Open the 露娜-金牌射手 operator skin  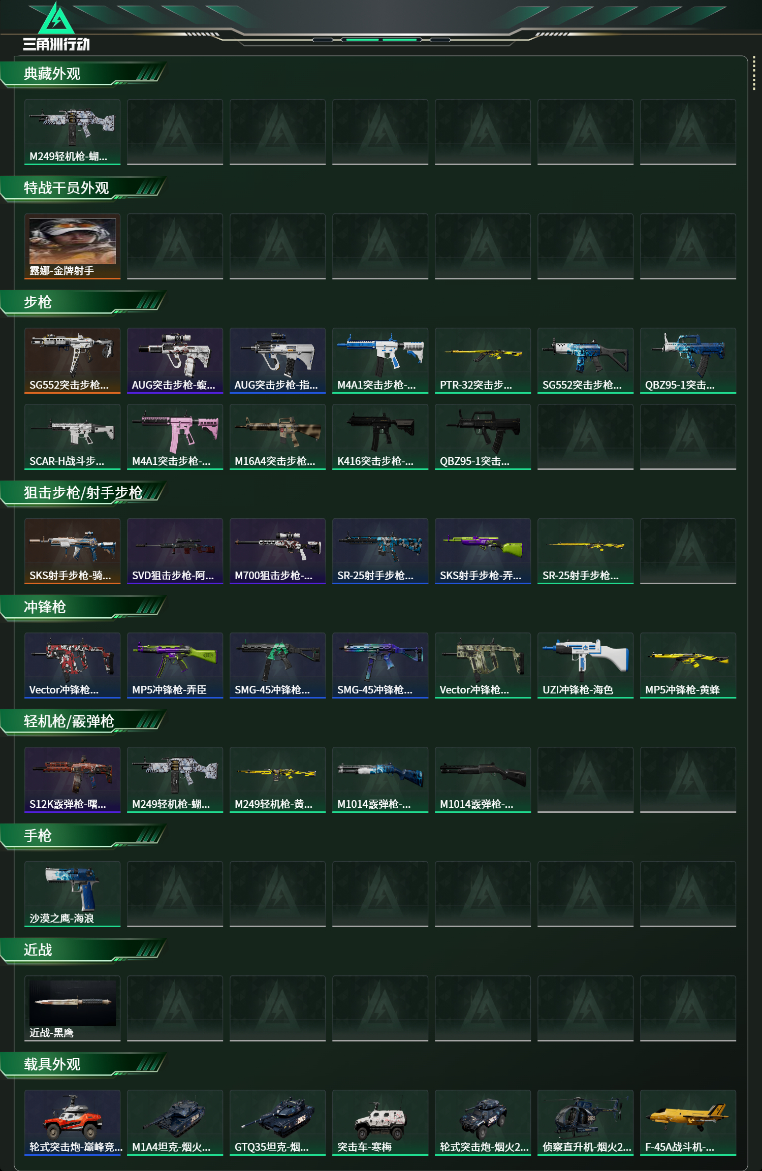[72, 246]
